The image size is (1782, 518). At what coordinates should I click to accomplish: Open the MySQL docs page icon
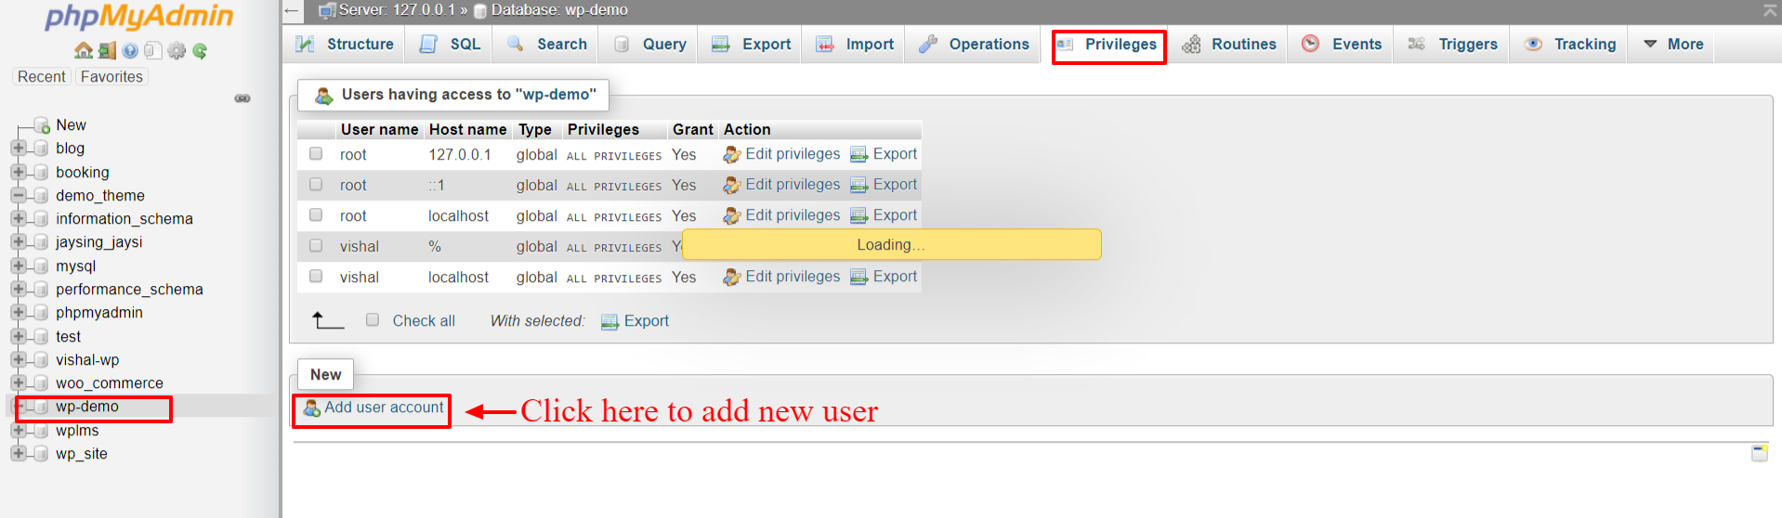(x=153, y=51)
